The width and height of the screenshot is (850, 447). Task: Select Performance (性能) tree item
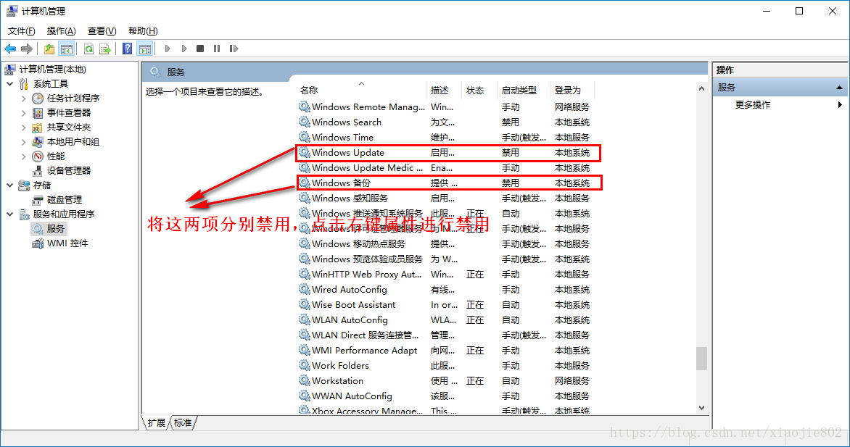[x=55, y=156]
